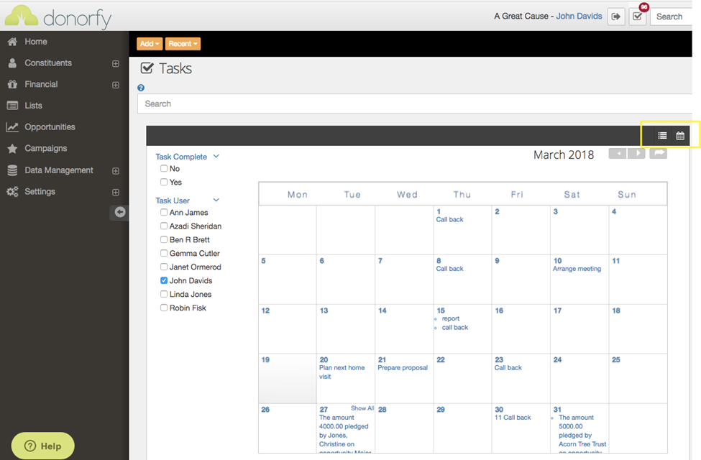The width and height of the screenshot is (701, 460).
Task: Switch to list view icon
Action: pos(662,136)
